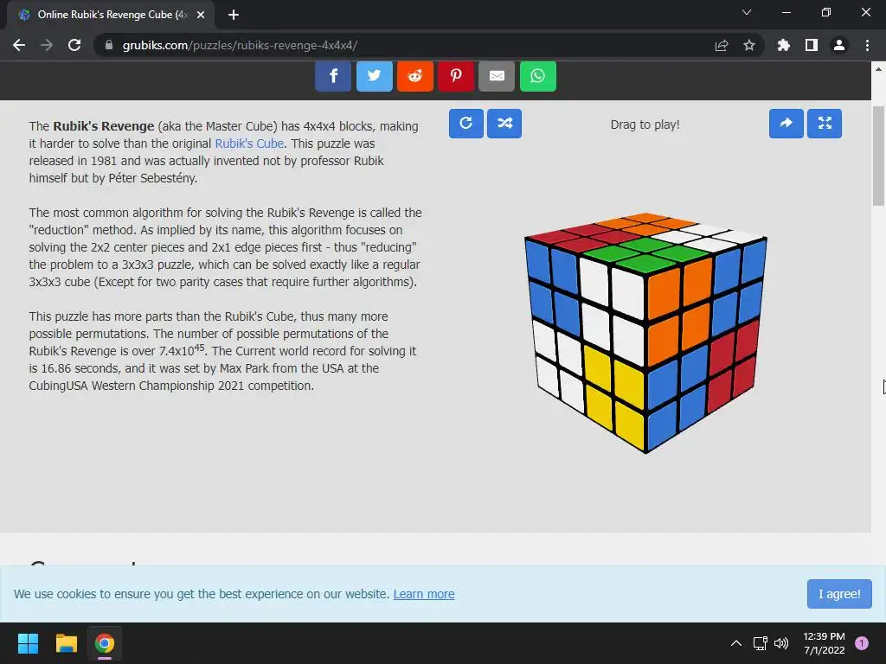This screenshot has width=886, height=664.
Task: Reset the cube with the circular arrow button
Action: coord(466,123)
